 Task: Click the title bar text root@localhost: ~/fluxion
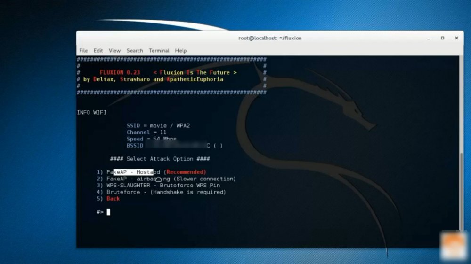pyautogui.click(x=270, y=38)
